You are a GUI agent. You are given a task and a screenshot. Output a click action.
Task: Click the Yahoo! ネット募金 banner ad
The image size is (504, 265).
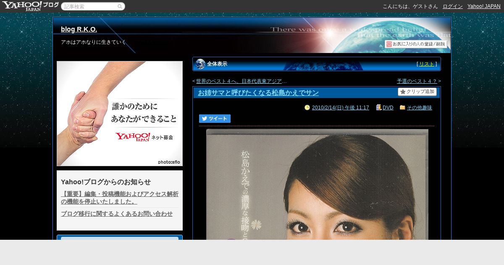click(120, 114)
